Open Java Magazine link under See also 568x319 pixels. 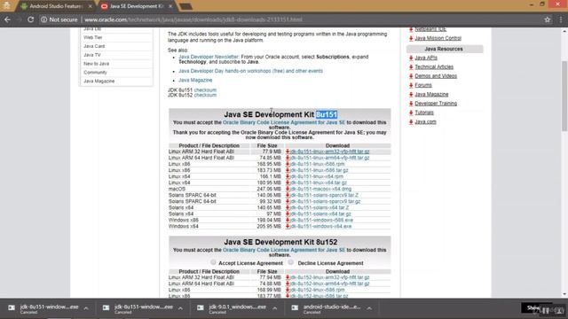pos(195,80)
